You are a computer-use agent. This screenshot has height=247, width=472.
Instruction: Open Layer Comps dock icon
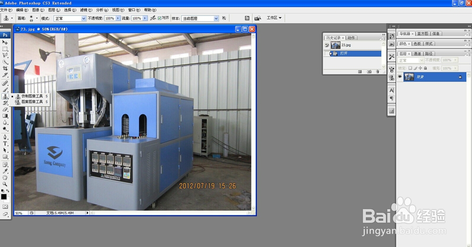tap(391, 111)
